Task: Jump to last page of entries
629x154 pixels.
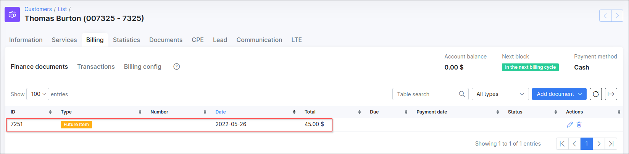Action: (611, 144)
